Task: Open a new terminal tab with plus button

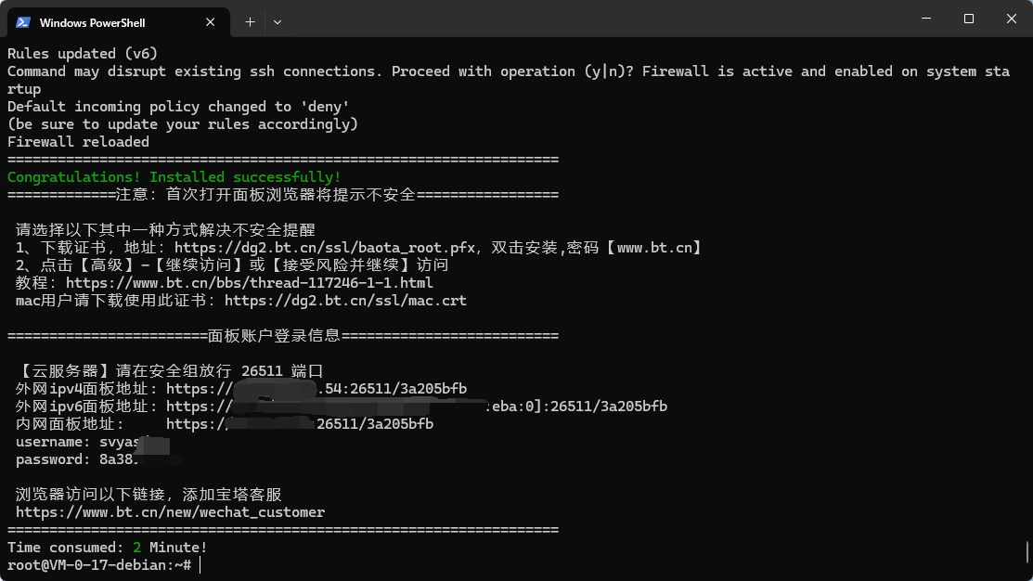Action: (250, 22)
